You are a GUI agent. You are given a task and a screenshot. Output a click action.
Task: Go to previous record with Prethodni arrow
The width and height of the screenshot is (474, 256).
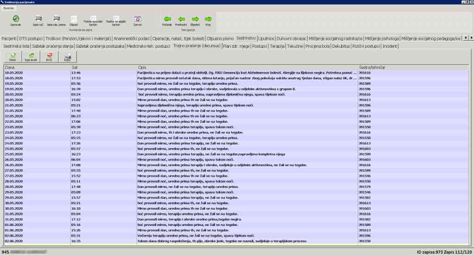[181, 19]
